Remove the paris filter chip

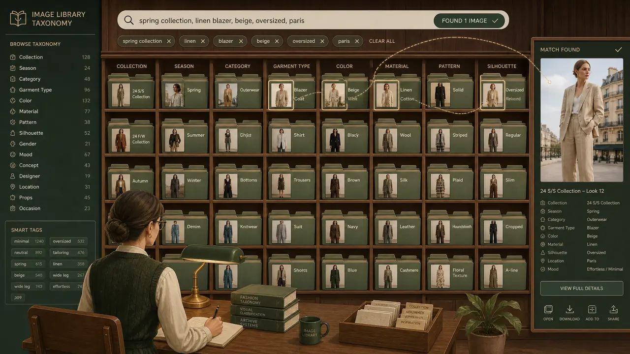click(x=357, y=41)
